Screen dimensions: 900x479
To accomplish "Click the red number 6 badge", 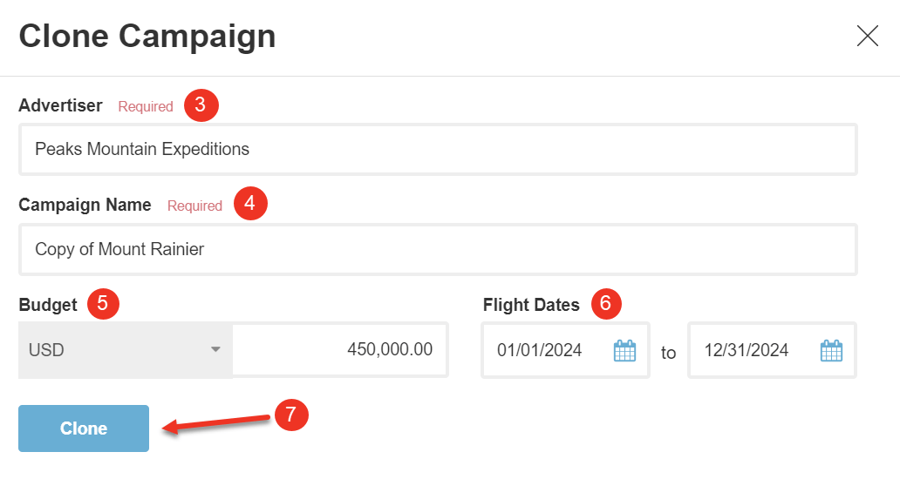I will (x=606, y=304).
